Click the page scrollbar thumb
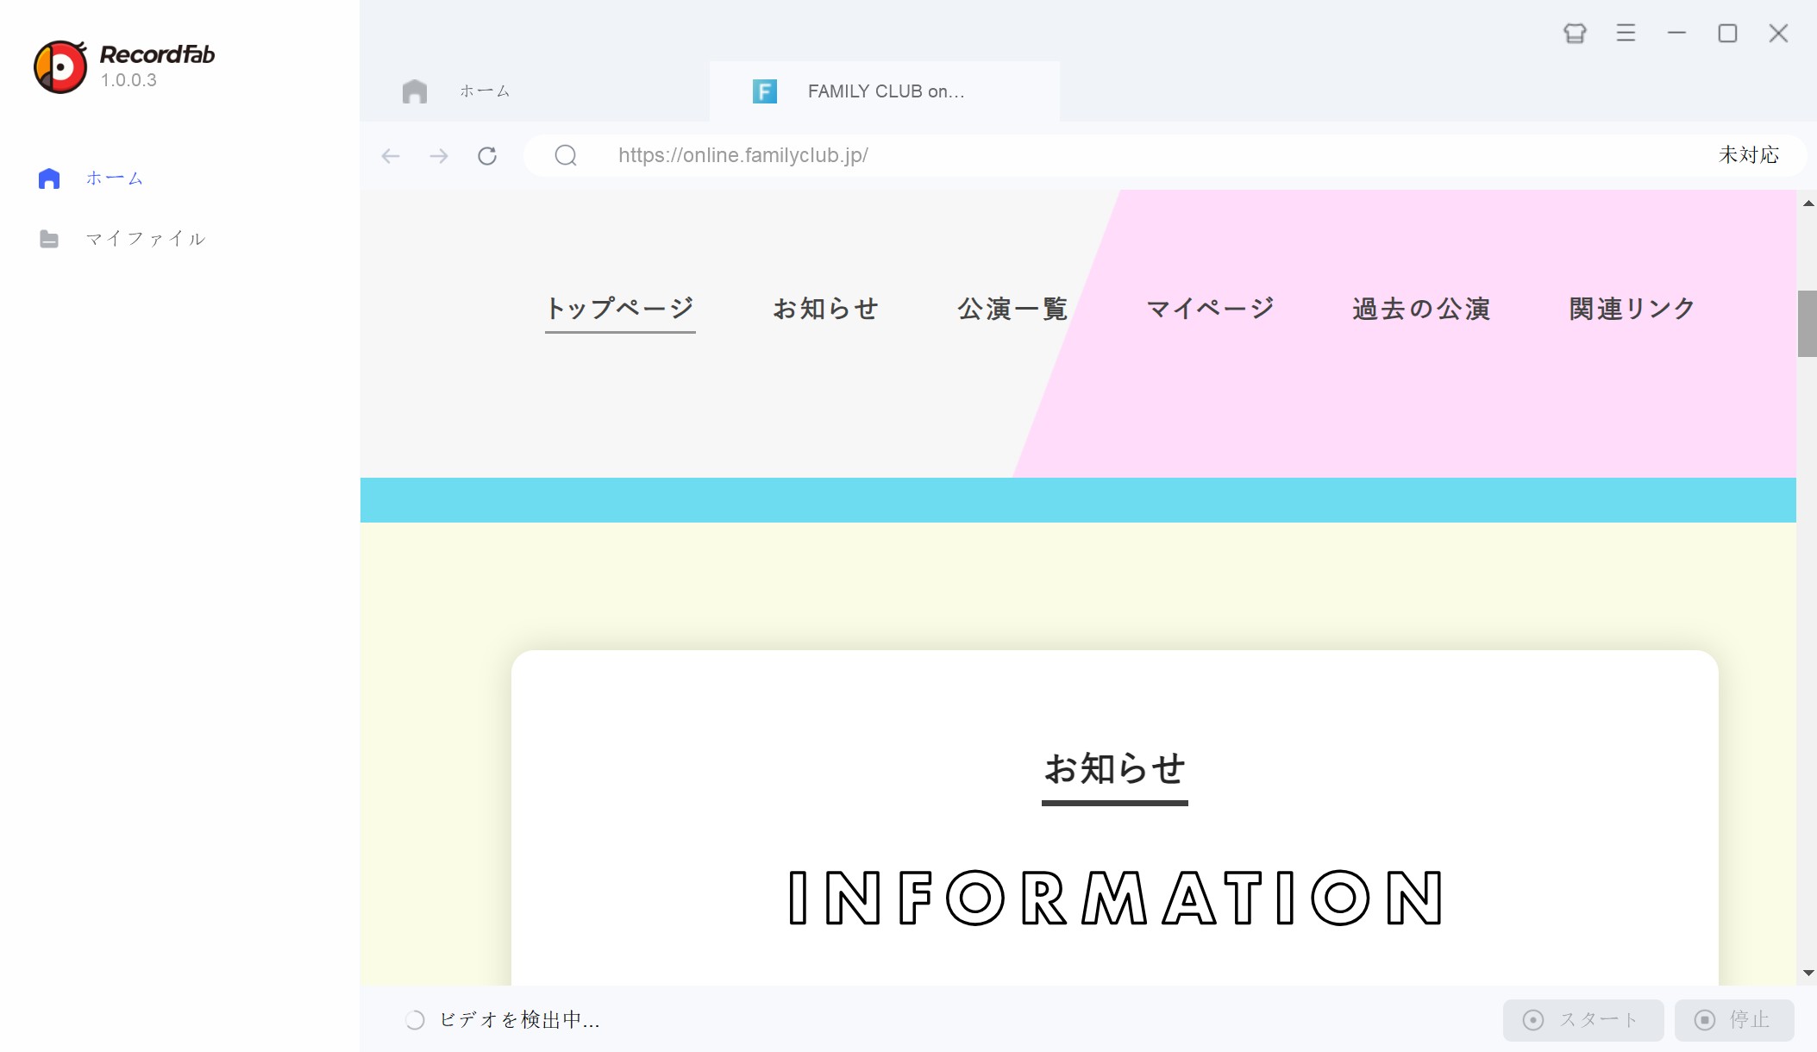 (1807, 323)
